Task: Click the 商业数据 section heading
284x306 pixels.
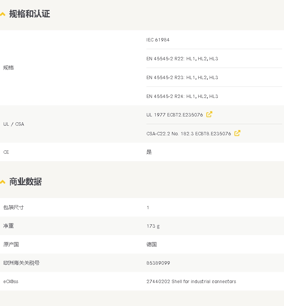Action: pyautogui.click(x=26, y=182)
